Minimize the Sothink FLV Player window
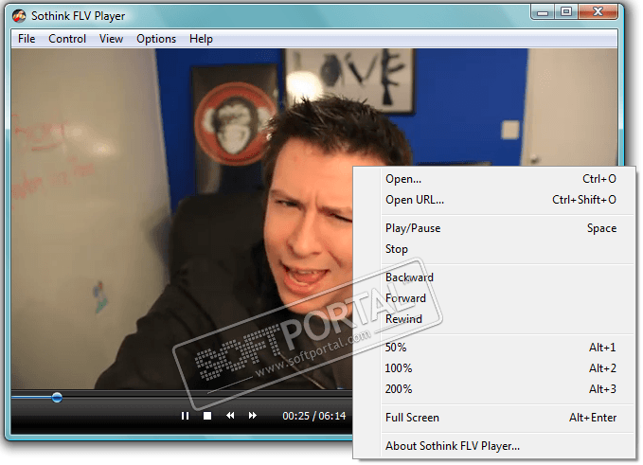643x465 pixels. click(543, 12)
